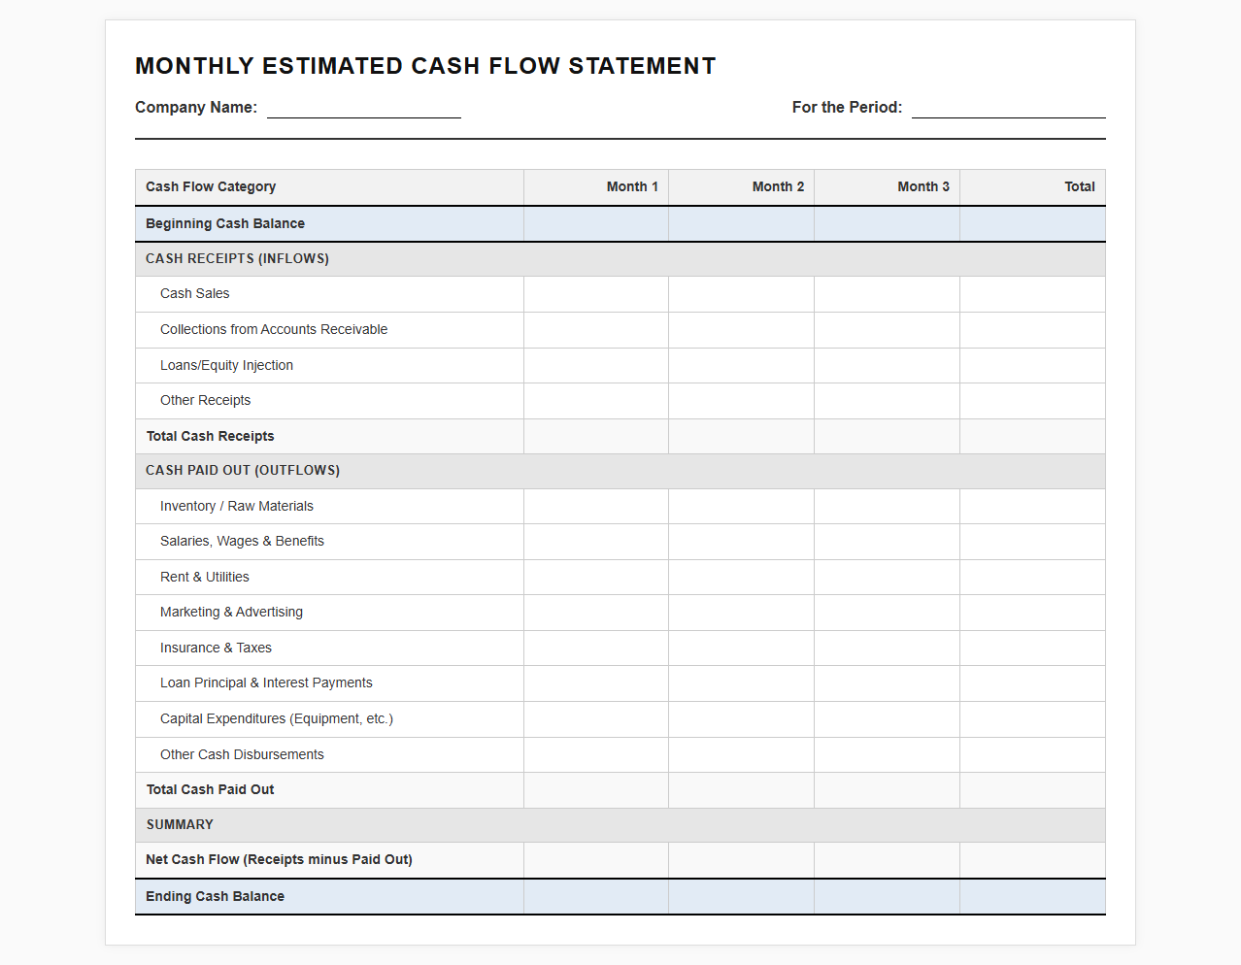Click the Loans/Equity Injection Month 3 cell
This screenshot has height=965, width=1241.
(888, 366)
